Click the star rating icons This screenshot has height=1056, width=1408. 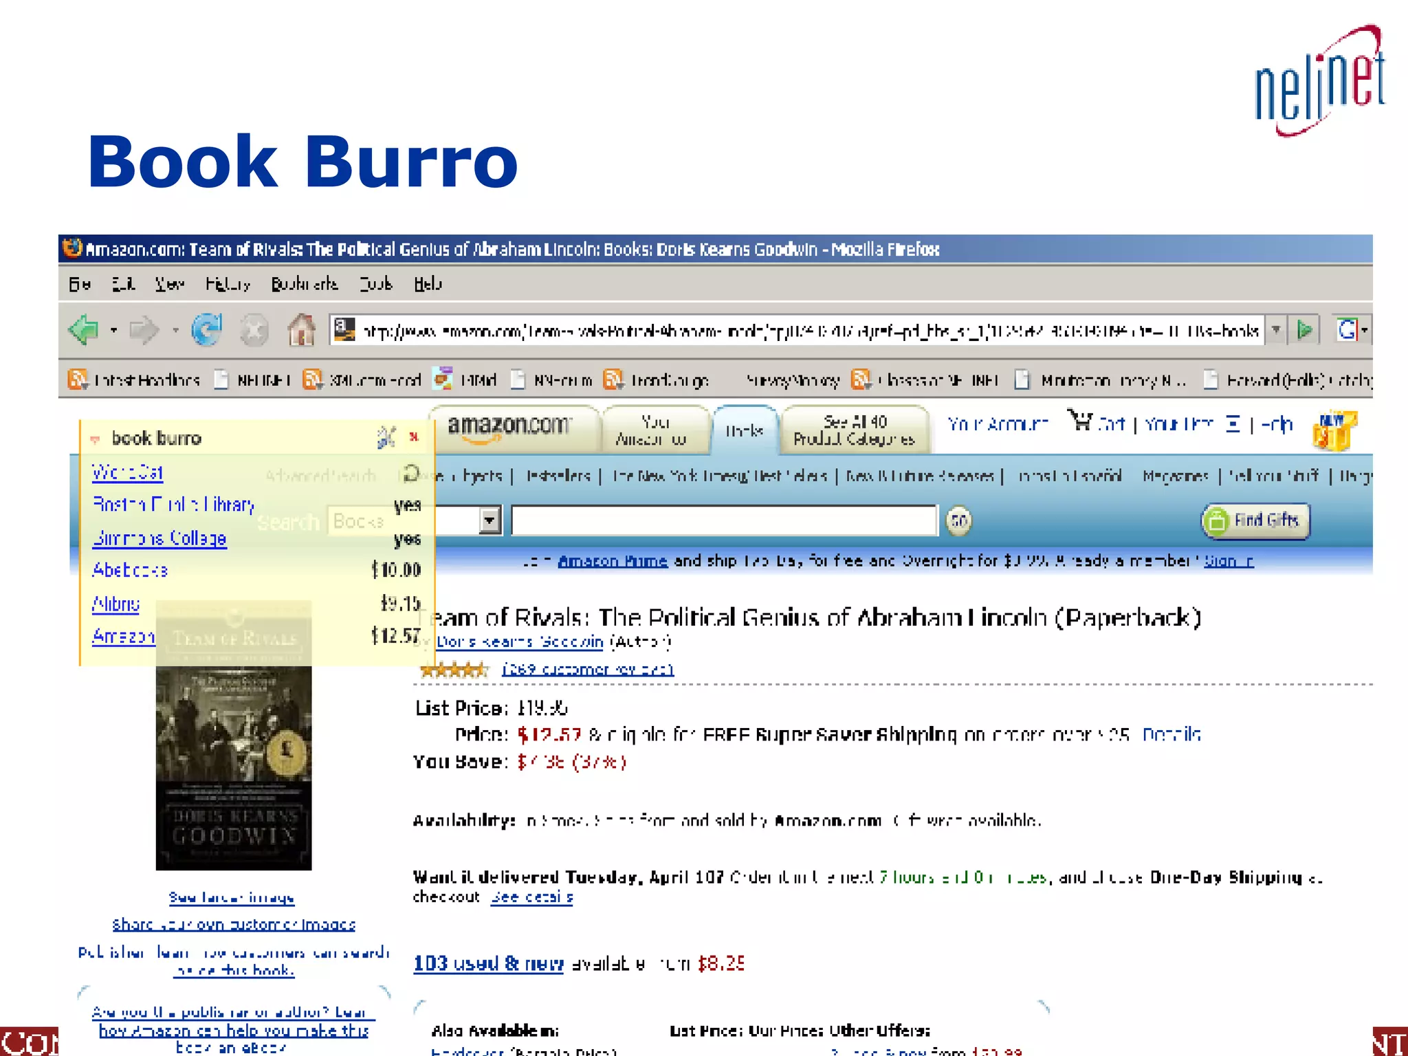tap(454, 669)
